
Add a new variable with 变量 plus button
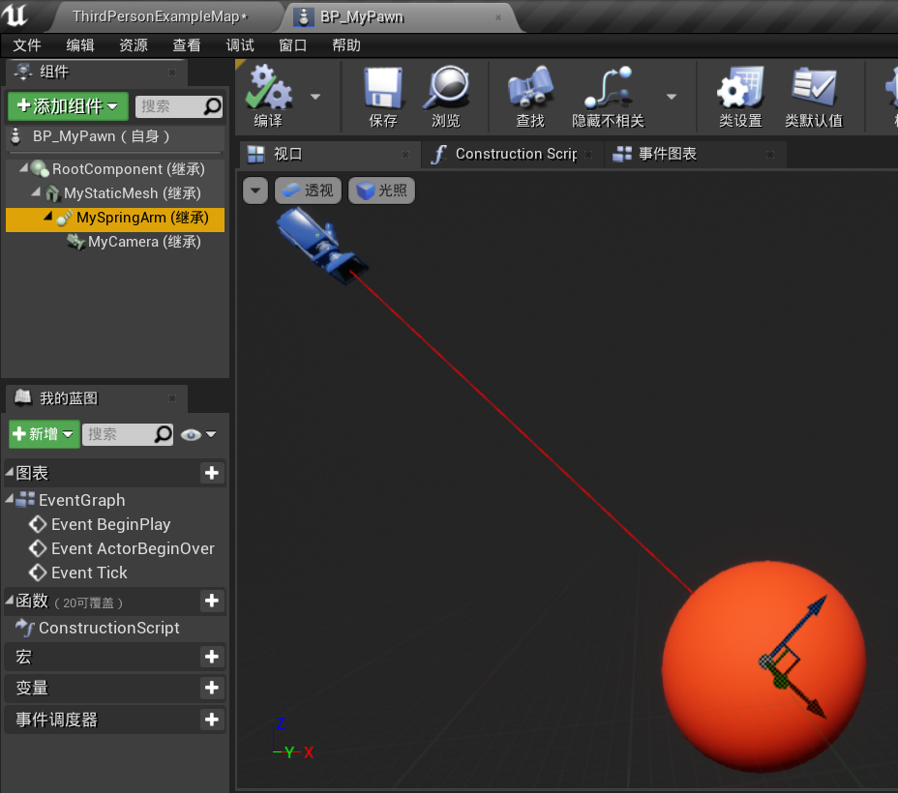tap(212, 688)
